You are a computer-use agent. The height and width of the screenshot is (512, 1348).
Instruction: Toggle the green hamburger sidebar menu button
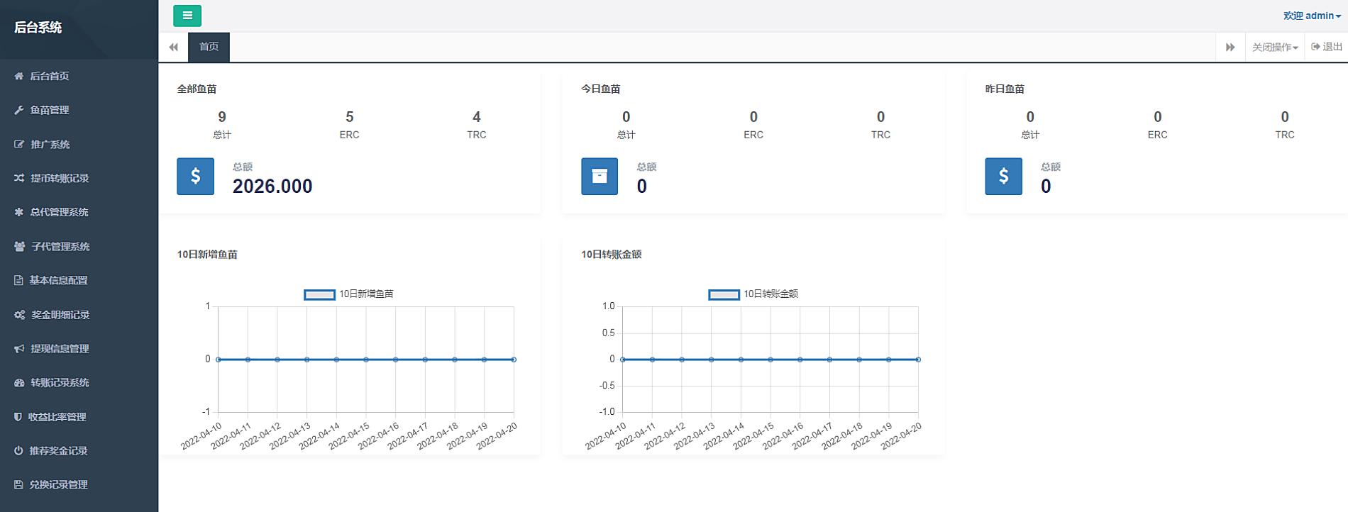[187, 16]
